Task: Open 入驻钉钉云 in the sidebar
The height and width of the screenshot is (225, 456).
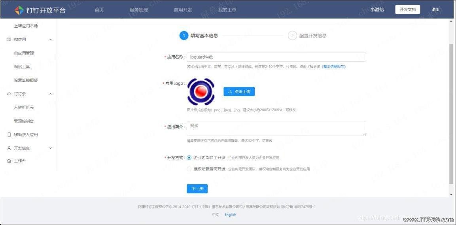Action: tap(24, 107)
